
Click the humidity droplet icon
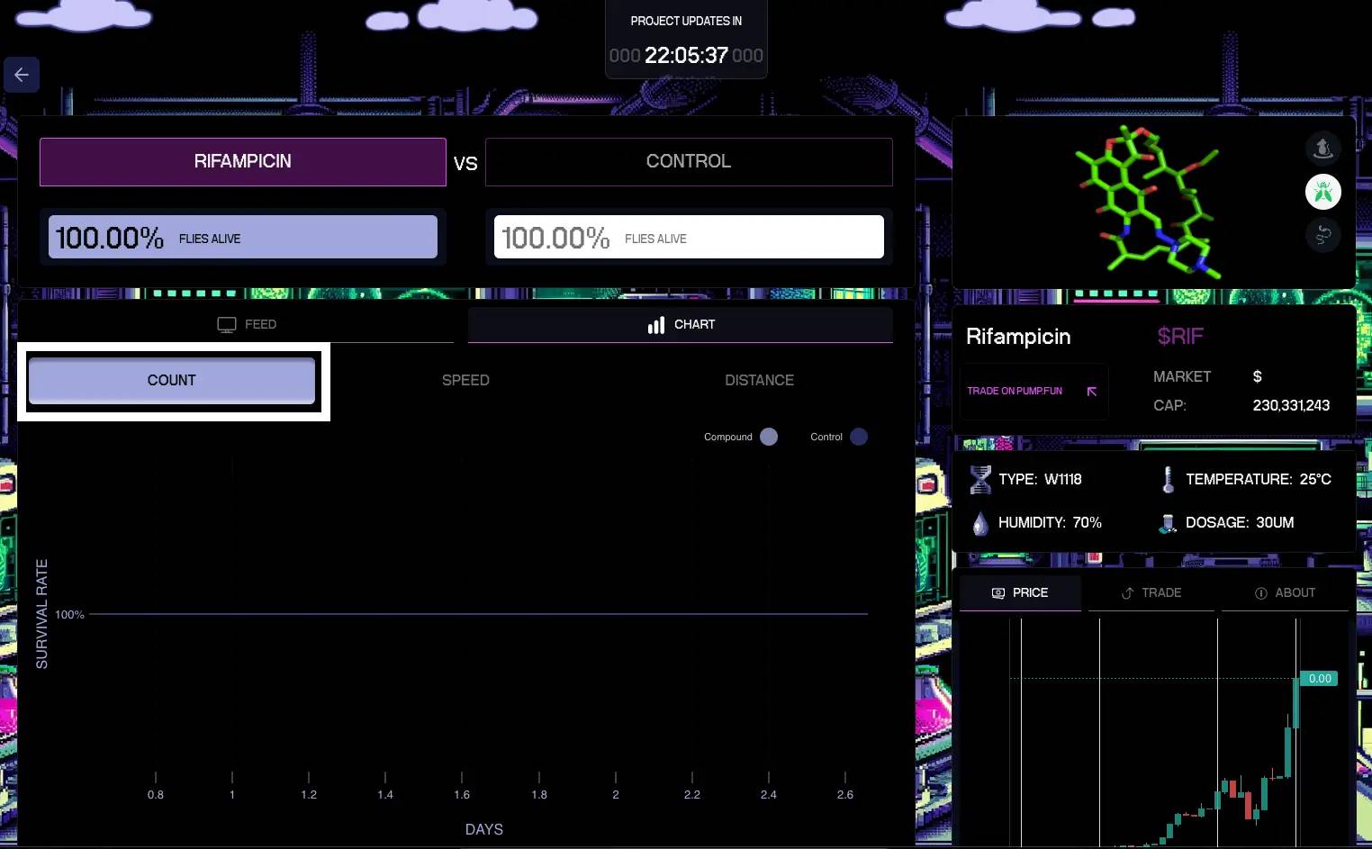(980, 523)
